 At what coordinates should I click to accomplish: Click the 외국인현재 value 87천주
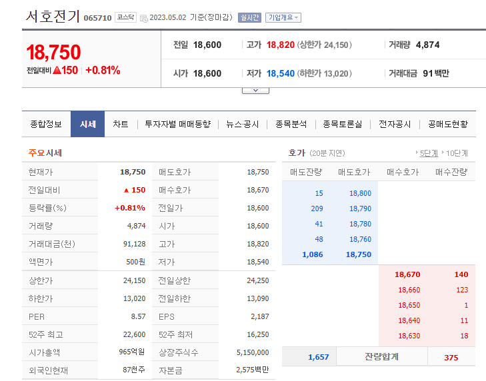pos(134,370)
